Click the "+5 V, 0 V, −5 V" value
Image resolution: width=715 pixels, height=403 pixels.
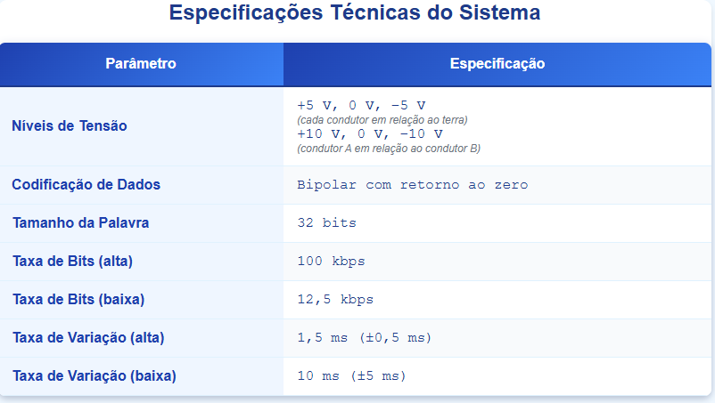[x=361, y=105]
